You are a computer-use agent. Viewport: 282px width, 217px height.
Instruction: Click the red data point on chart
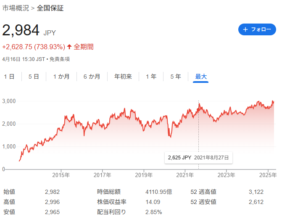tap(198, 110)
